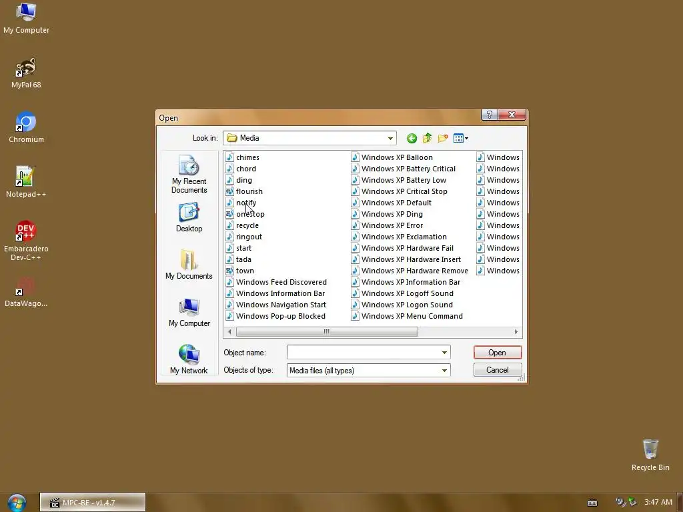Open the Recycle Bin
The image size is (683, 512).
pyautogui.click(x=650, y=455)
